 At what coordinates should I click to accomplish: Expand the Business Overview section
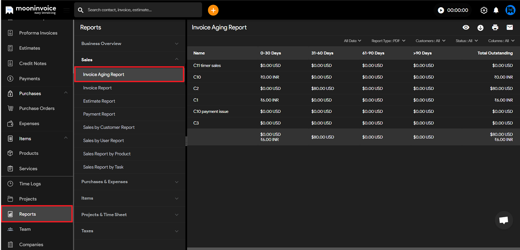click(129, 44)
